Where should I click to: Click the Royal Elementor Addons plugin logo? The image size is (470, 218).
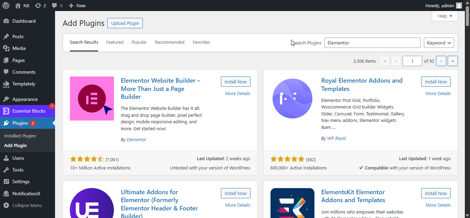coord(292,98)
